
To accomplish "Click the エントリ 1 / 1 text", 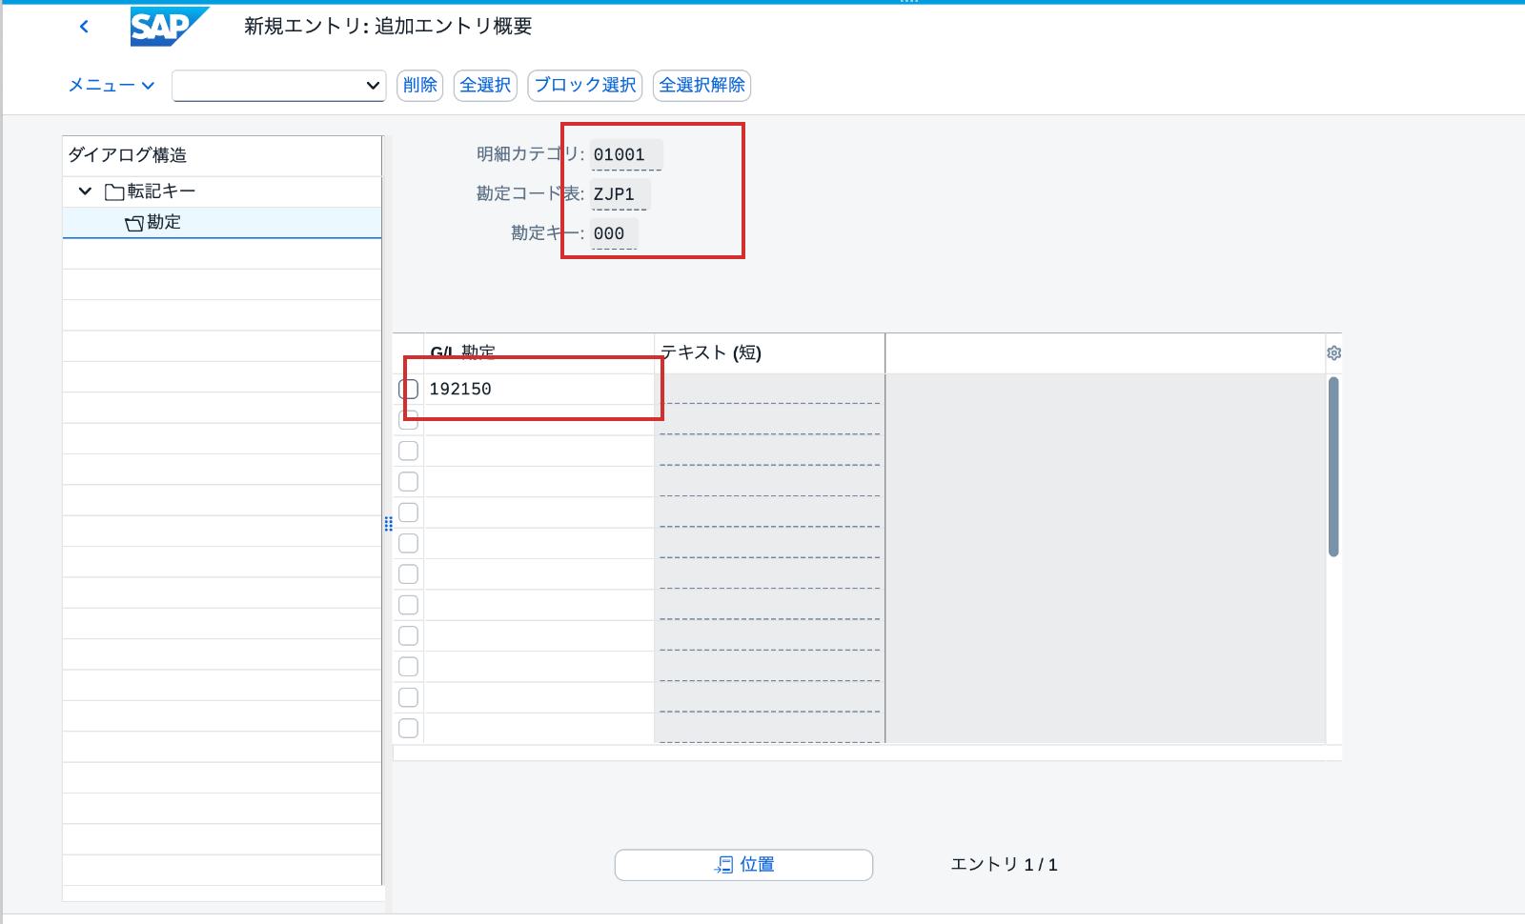I will [1004, 864].
